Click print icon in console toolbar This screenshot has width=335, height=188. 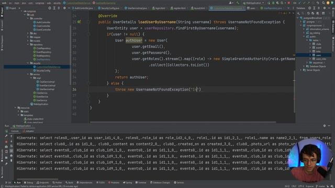(x=12, y=156)
